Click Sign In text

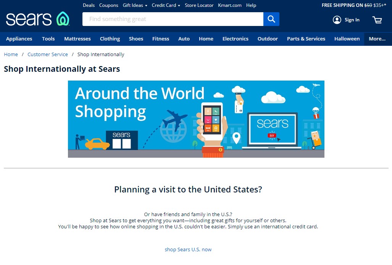[352, 20]
